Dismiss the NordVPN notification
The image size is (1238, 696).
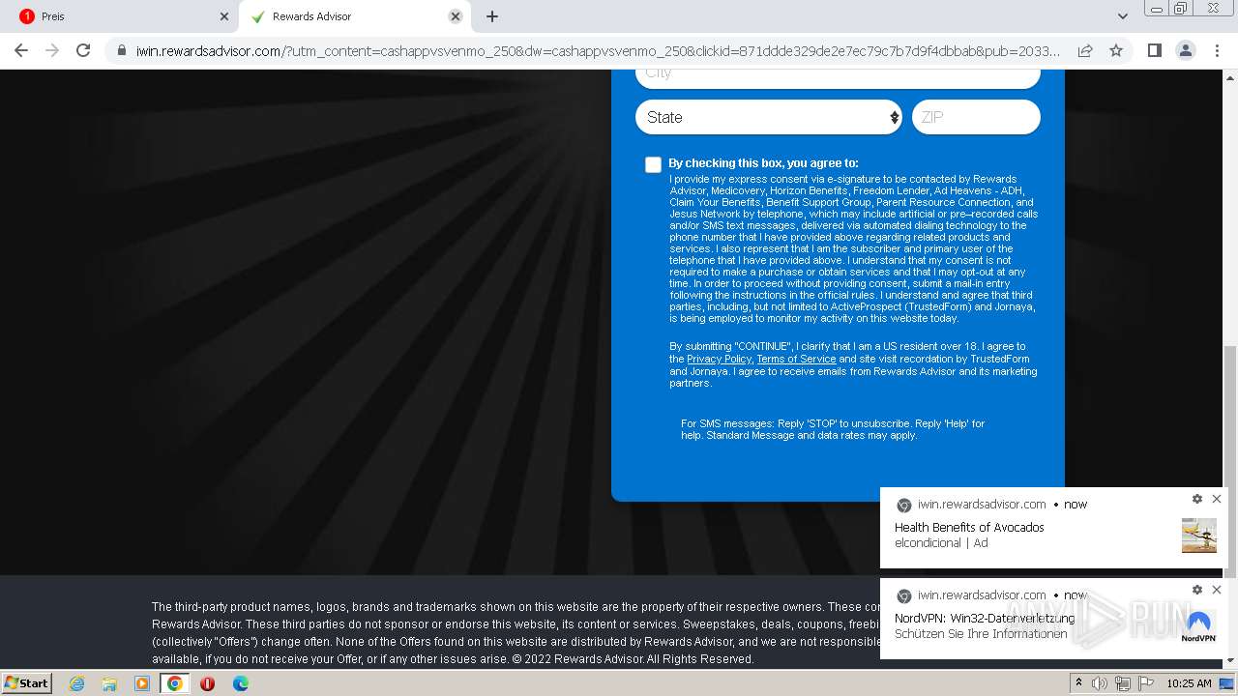(x=1217, y=590)
